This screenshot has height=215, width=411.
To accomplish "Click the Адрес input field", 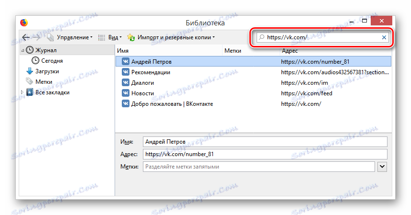I will point(265,154).
